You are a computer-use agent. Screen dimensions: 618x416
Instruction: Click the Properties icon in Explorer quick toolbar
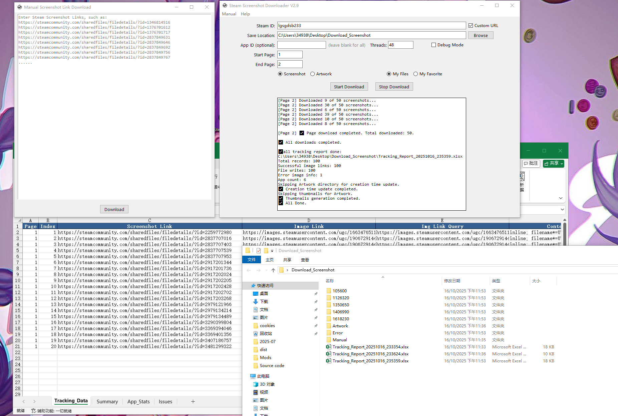pos(259,251)
